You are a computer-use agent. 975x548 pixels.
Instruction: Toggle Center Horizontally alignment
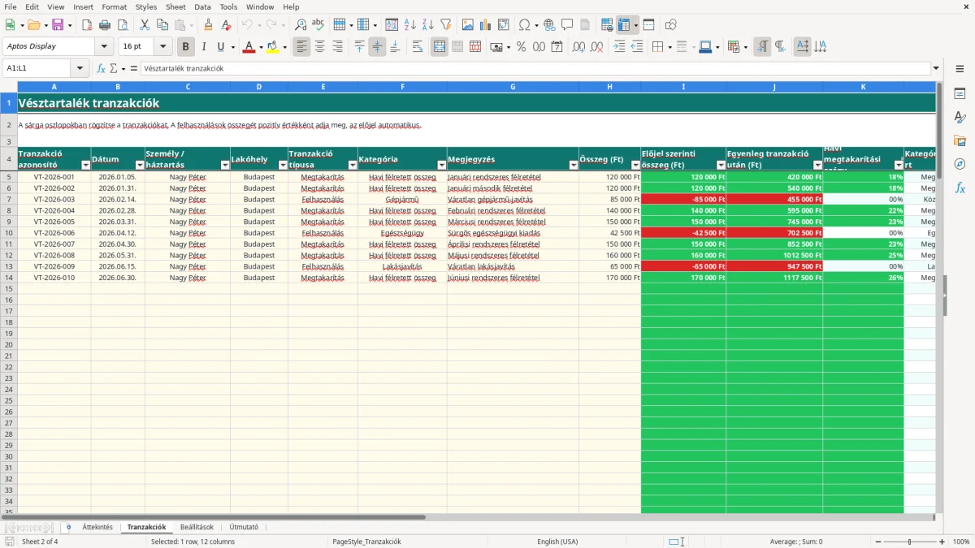pos(319,47)
